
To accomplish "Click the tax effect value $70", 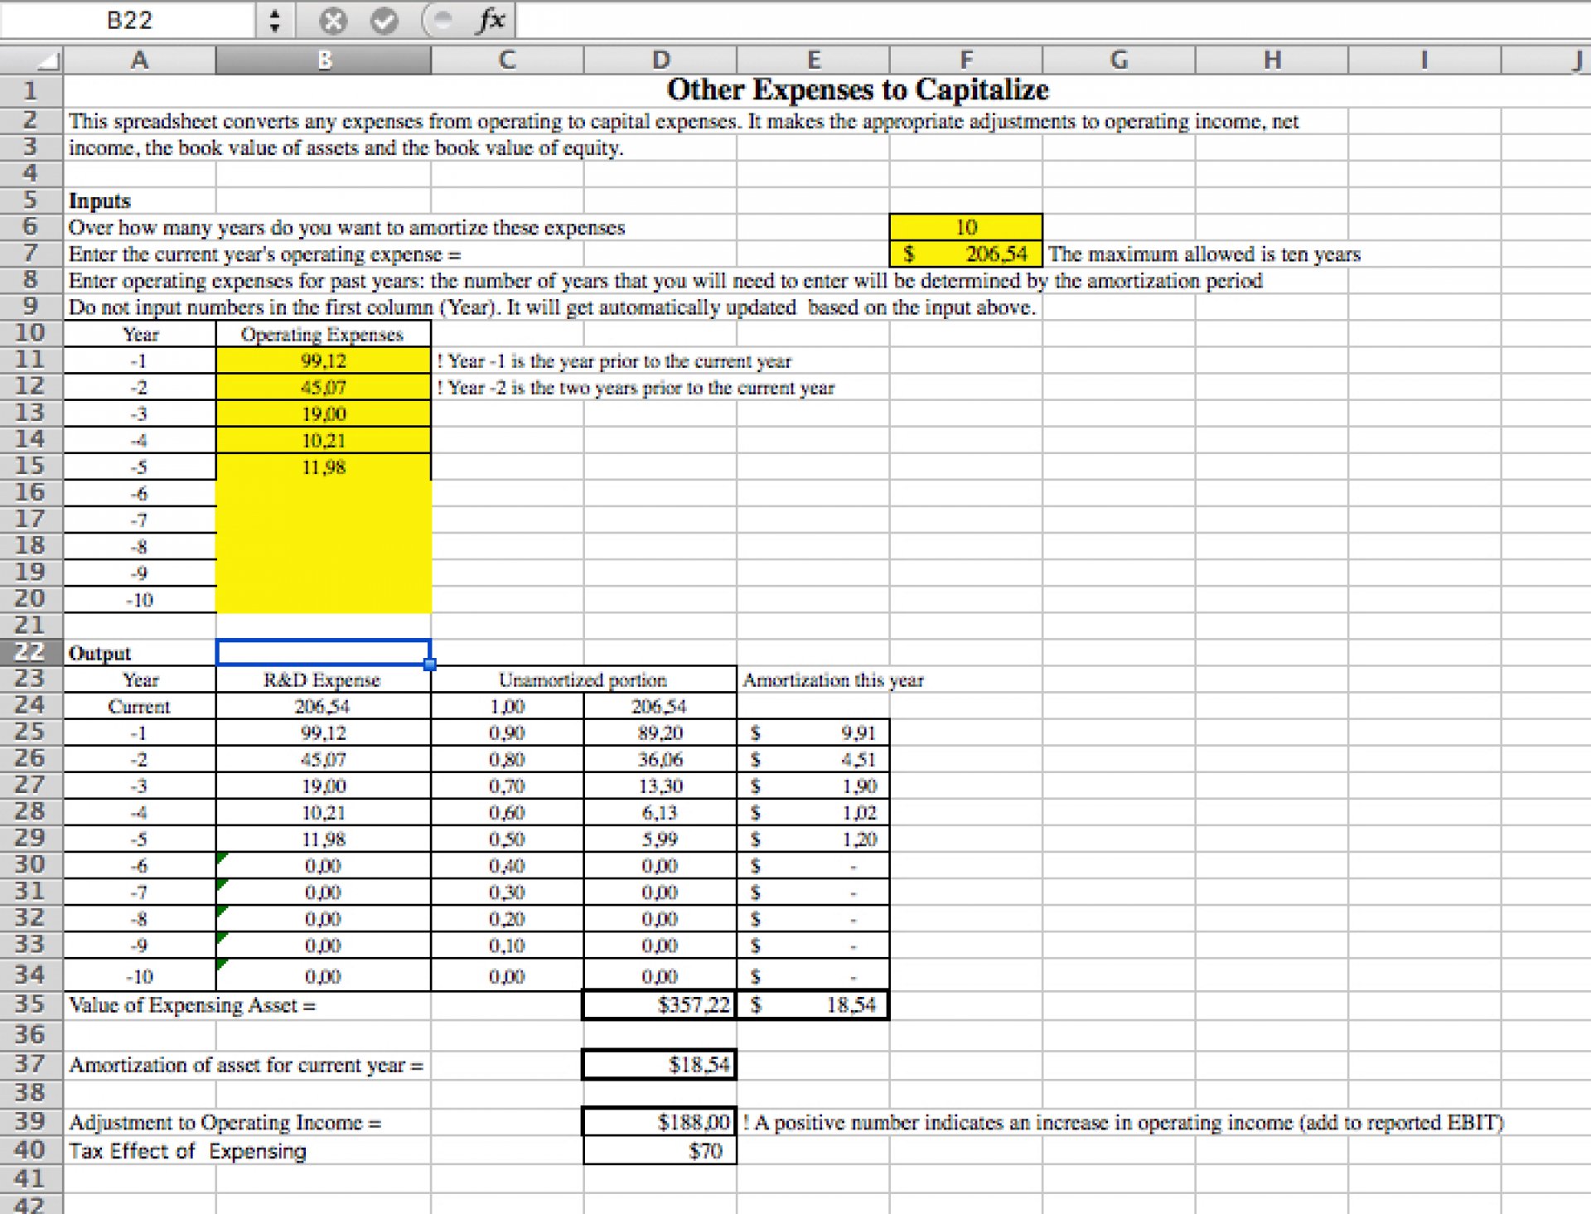I will [x=660, y=1150].
